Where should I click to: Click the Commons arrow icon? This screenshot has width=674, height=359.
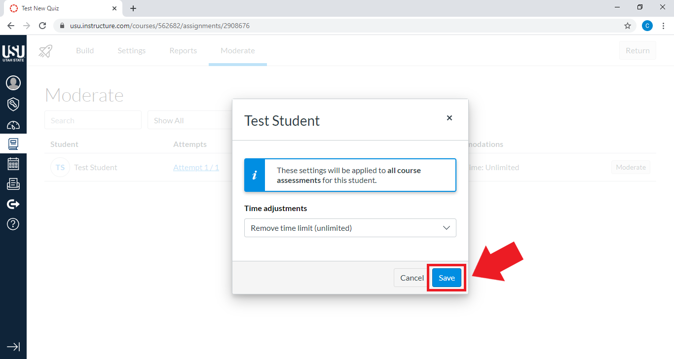pyautogui.click(x=13, y=204)
